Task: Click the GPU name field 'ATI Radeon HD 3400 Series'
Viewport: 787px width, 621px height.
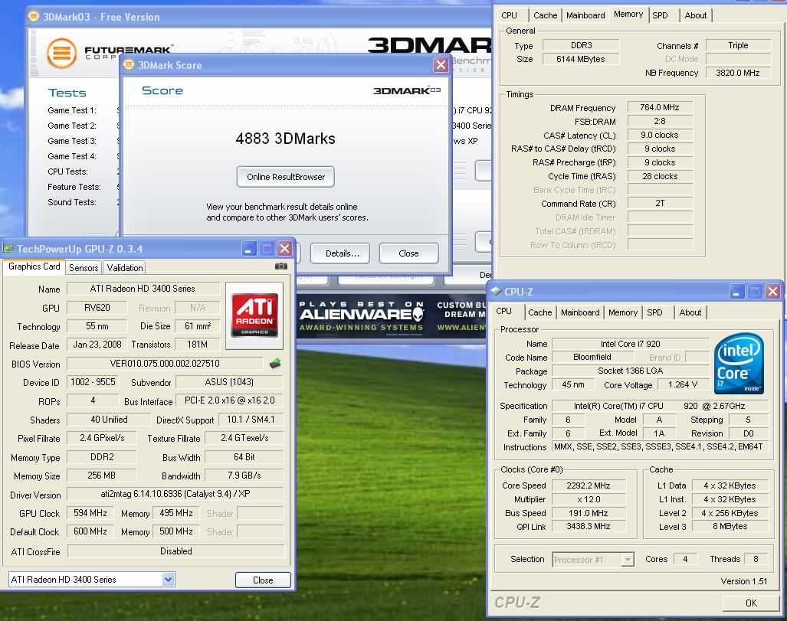Action: point(143,289)
